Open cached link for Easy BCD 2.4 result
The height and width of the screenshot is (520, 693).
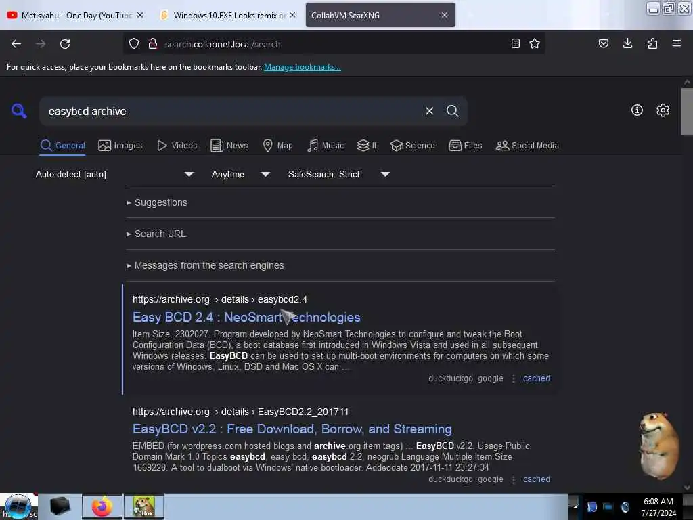point(537,378)
